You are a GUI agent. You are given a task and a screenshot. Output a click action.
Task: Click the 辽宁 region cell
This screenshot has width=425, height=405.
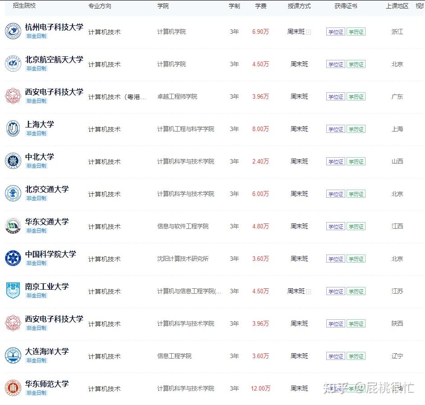pos(397,356)
